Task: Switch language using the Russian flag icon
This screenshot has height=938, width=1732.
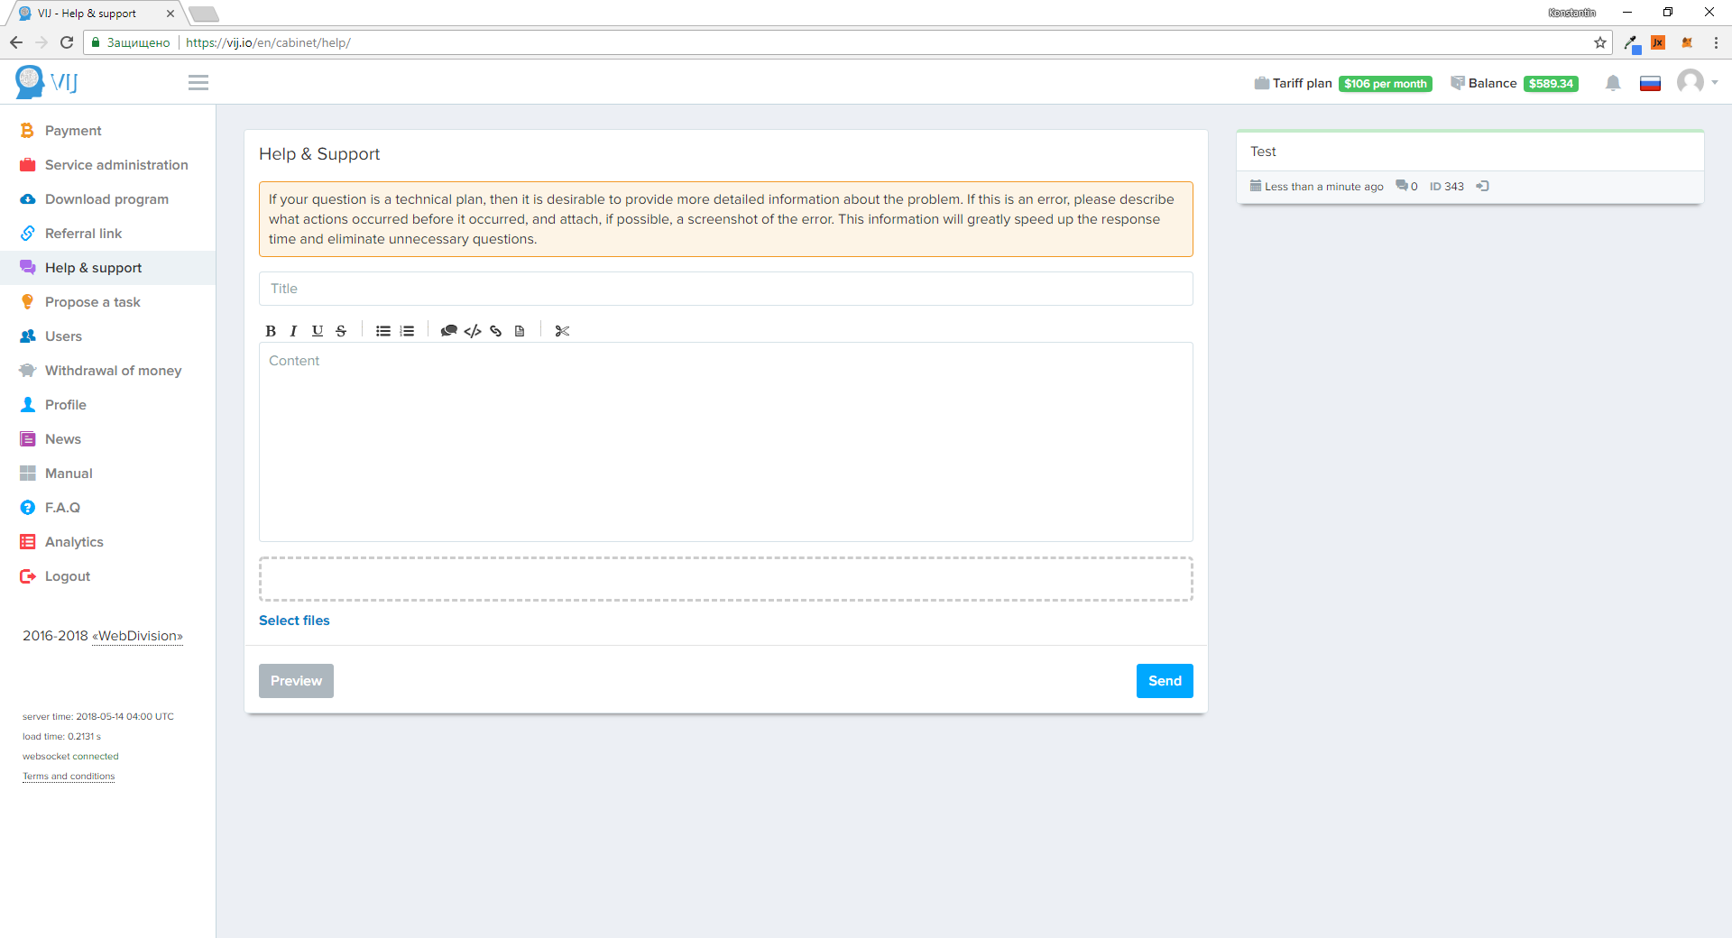Action: [x=1650, y=84]
